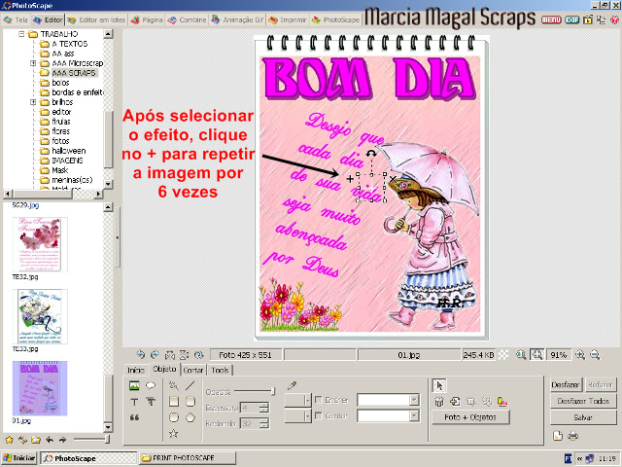622x467 pixels.
Task: Open new blank page icon near printer
Action: [x=557, y=436]
